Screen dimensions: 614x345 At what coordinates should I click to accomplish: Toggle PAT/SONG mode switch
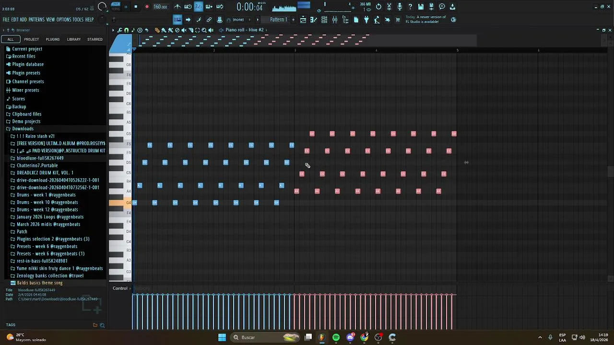[116, 6]
